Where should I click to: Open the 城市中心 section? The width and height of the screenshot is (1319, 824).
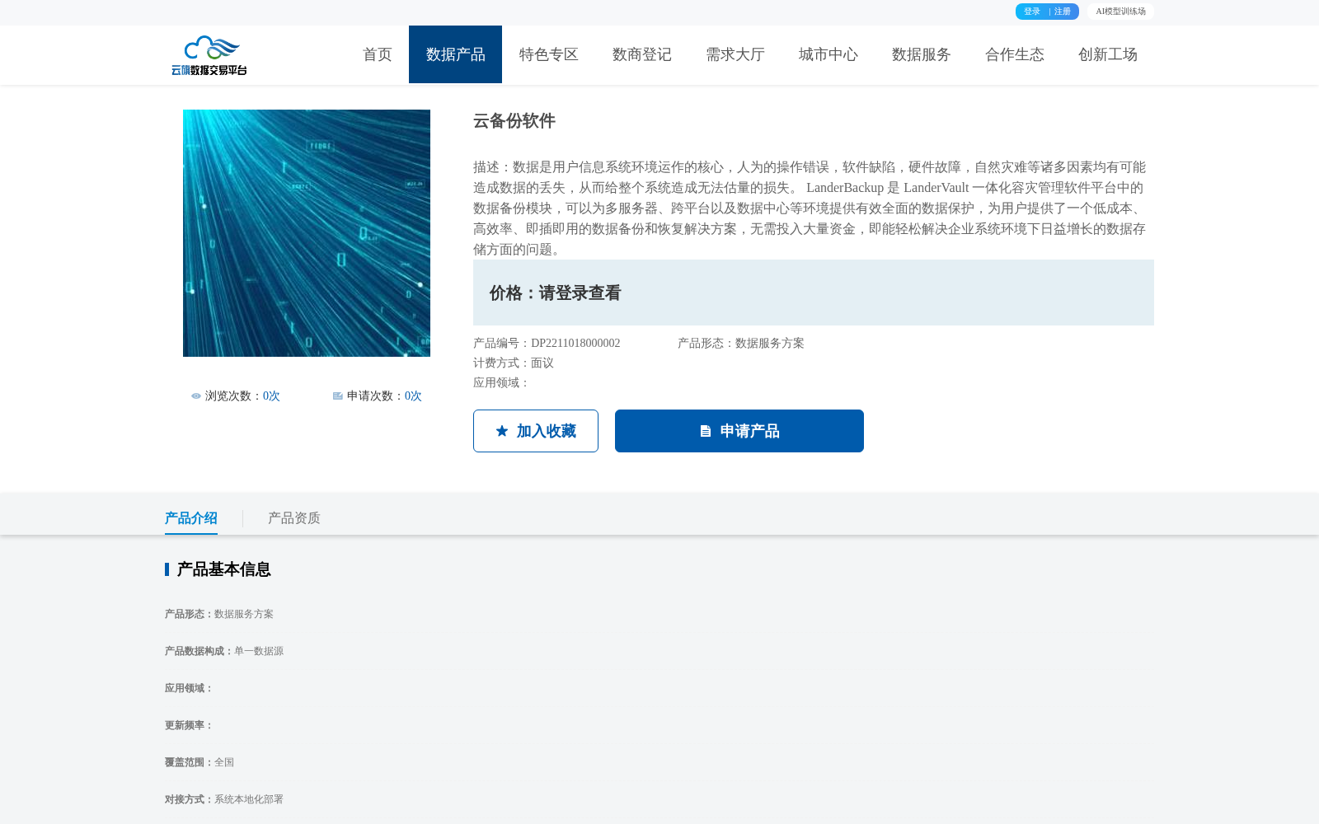(828, 54)
